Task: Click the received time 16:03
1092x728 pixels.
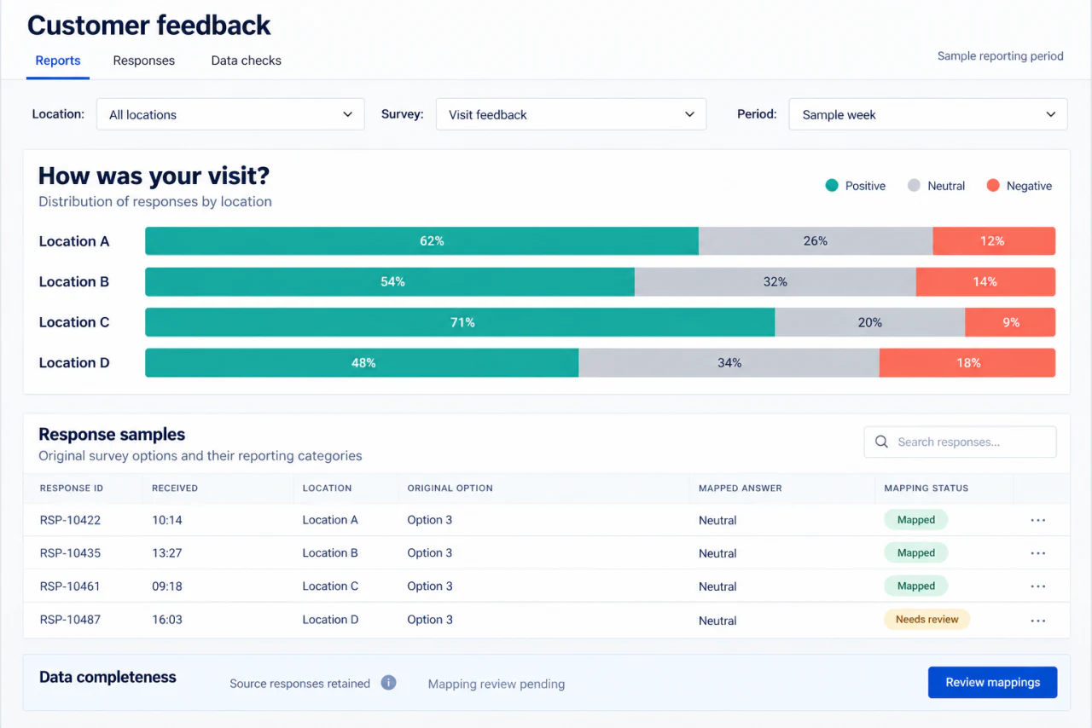Action: coord(167,620)
